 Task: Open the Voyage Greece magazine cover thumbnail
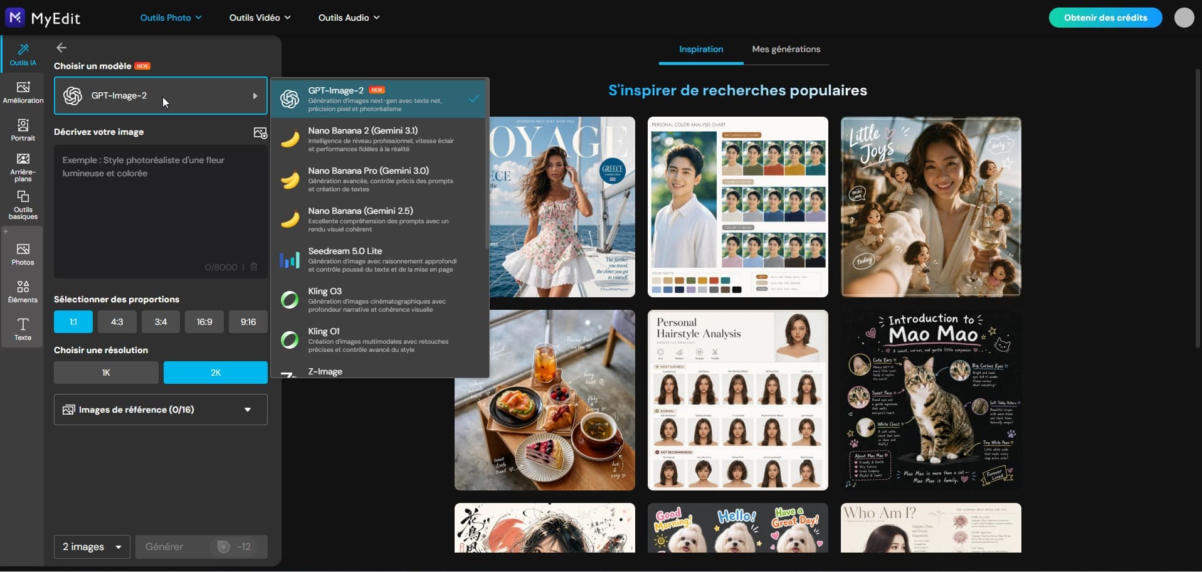pos(562,207)
